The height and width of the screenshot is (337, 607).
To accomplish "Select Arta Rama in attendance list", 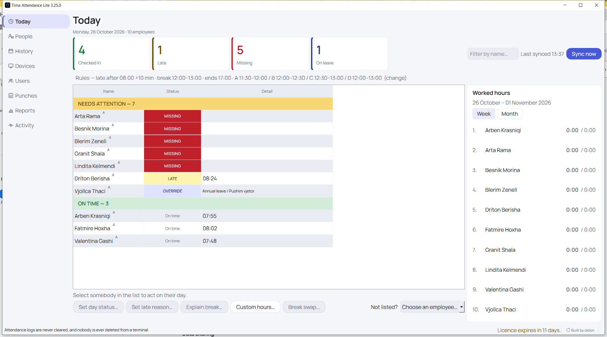I will click(x=203, y=116).
